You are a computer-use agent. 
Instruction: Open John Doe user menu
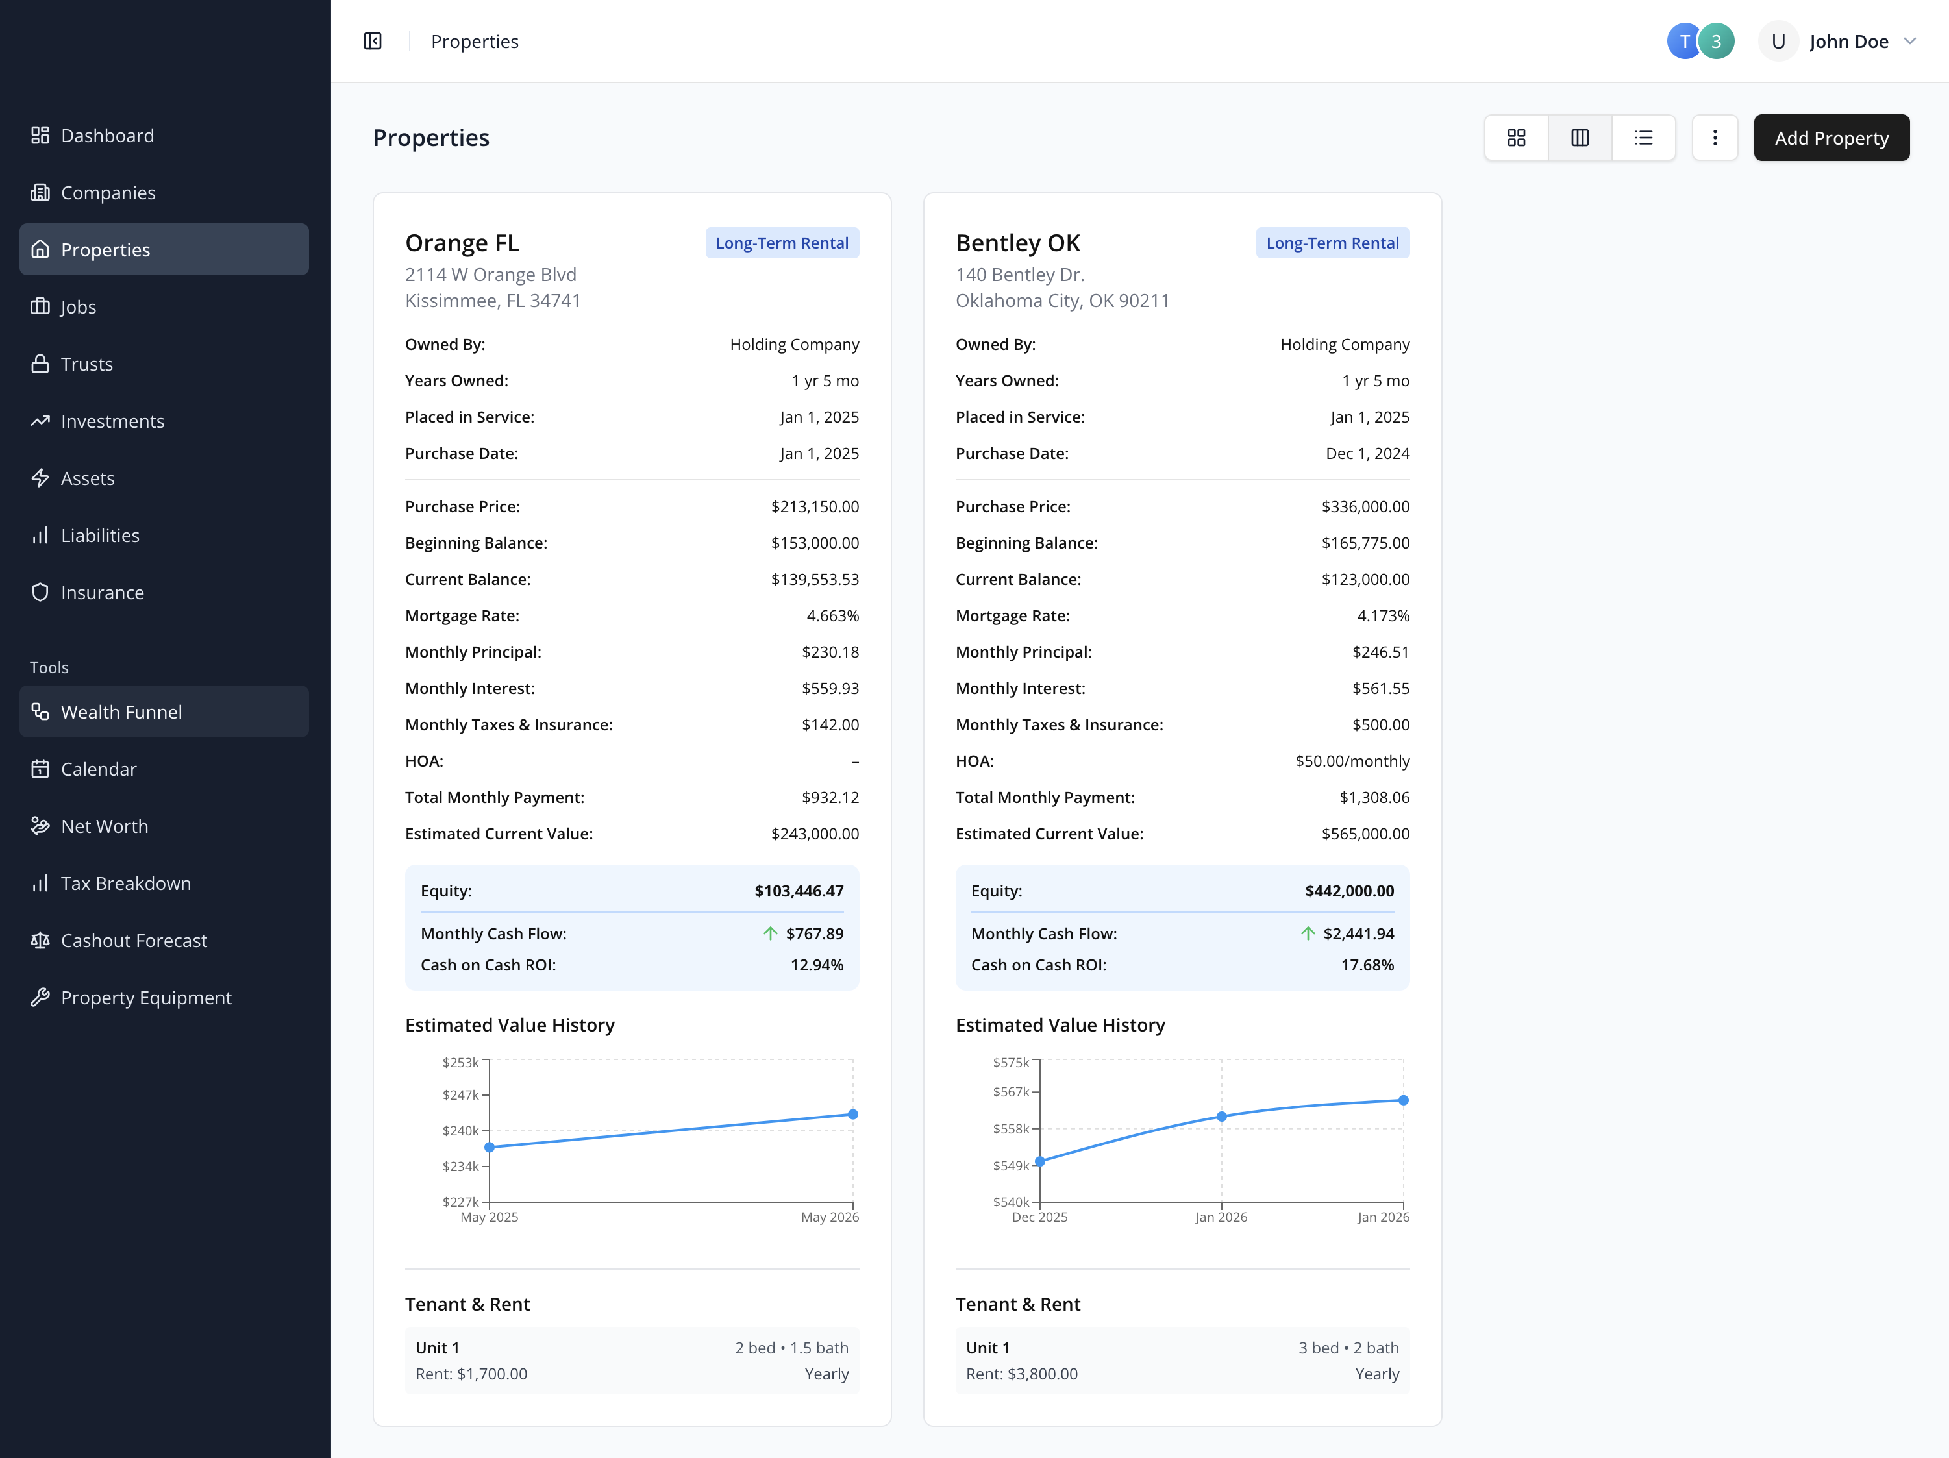tap(1838, 42)
